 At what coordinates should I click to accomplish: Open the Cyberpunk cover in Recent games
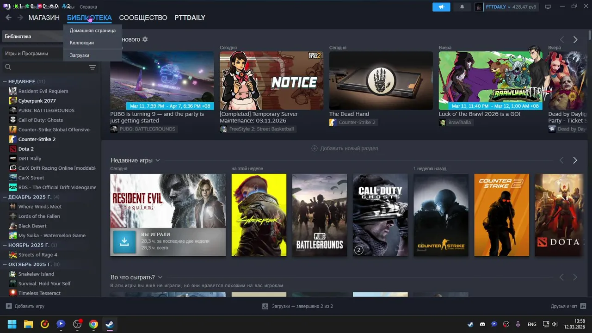tap(259, 215)
